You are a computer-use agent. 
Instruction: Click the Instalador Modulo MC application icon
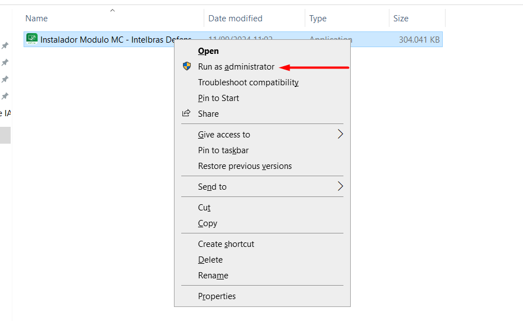pos(32,39)
